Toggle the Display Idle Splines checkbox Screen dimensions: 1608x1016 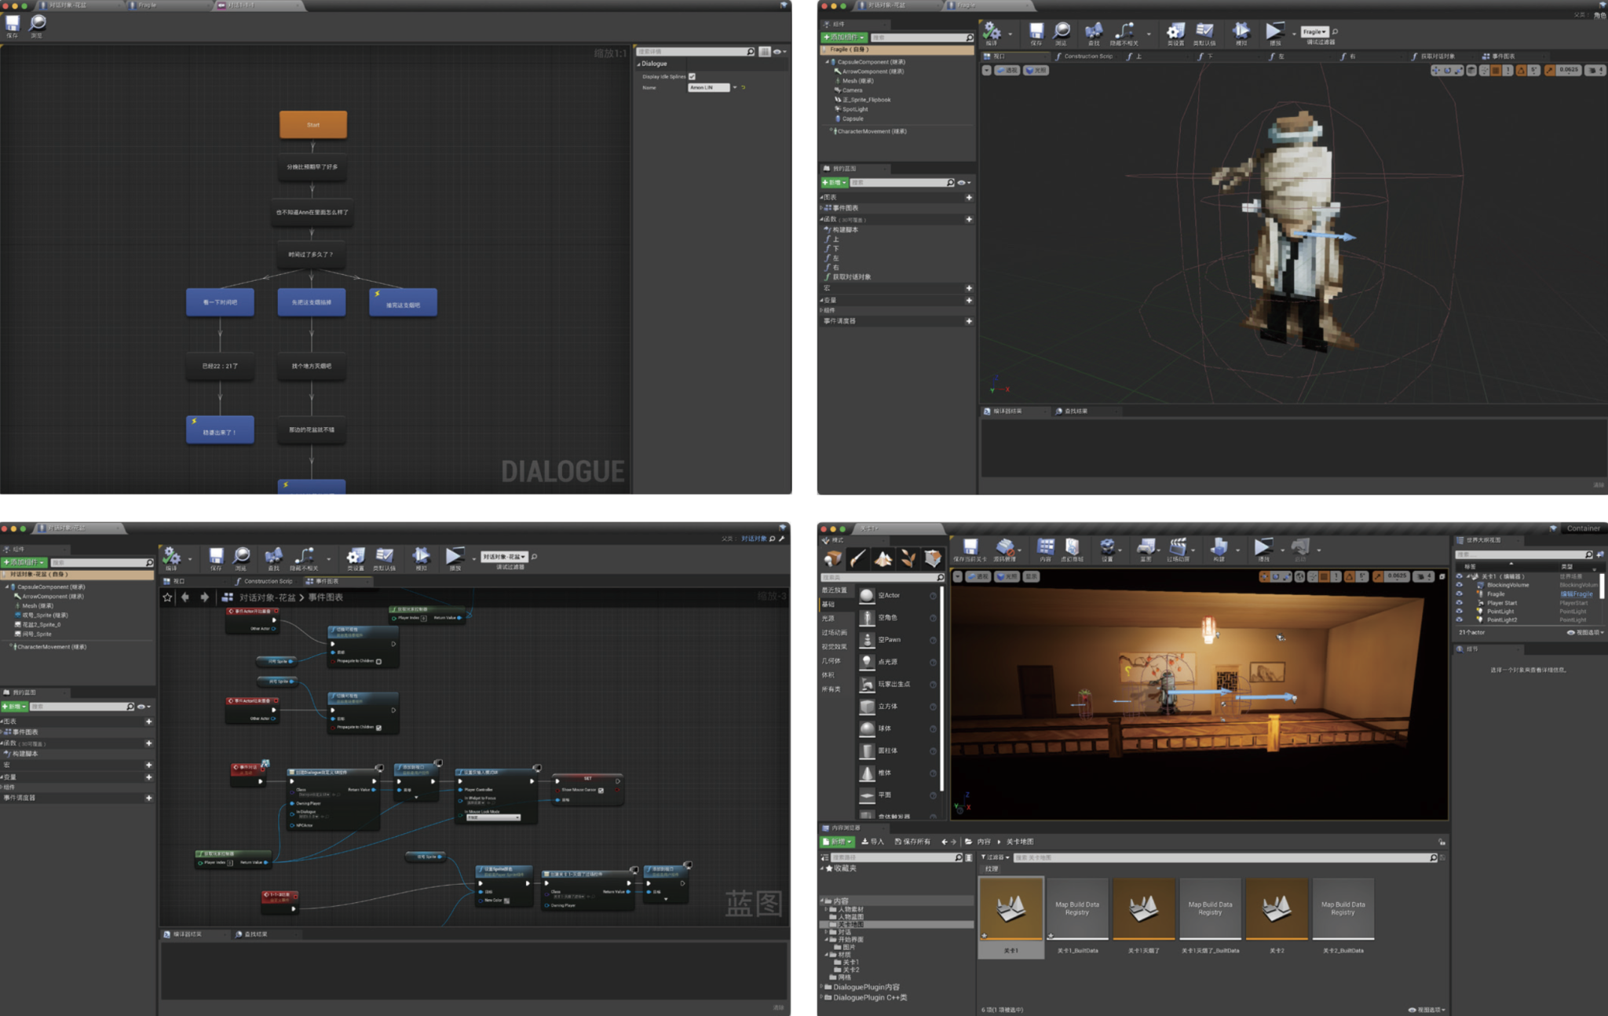click(x=692, y=76)
